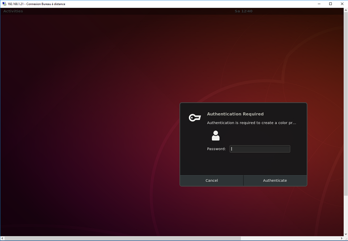Click the scroll up arrow
The height and width of the screenshot is (241, 348).
pos(346,10)
